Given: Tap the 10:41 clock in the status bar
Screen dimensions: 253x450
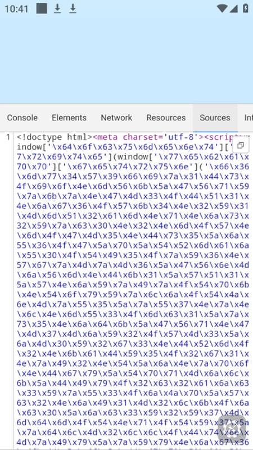Looking at the screenshot, I should click(16, 9).
